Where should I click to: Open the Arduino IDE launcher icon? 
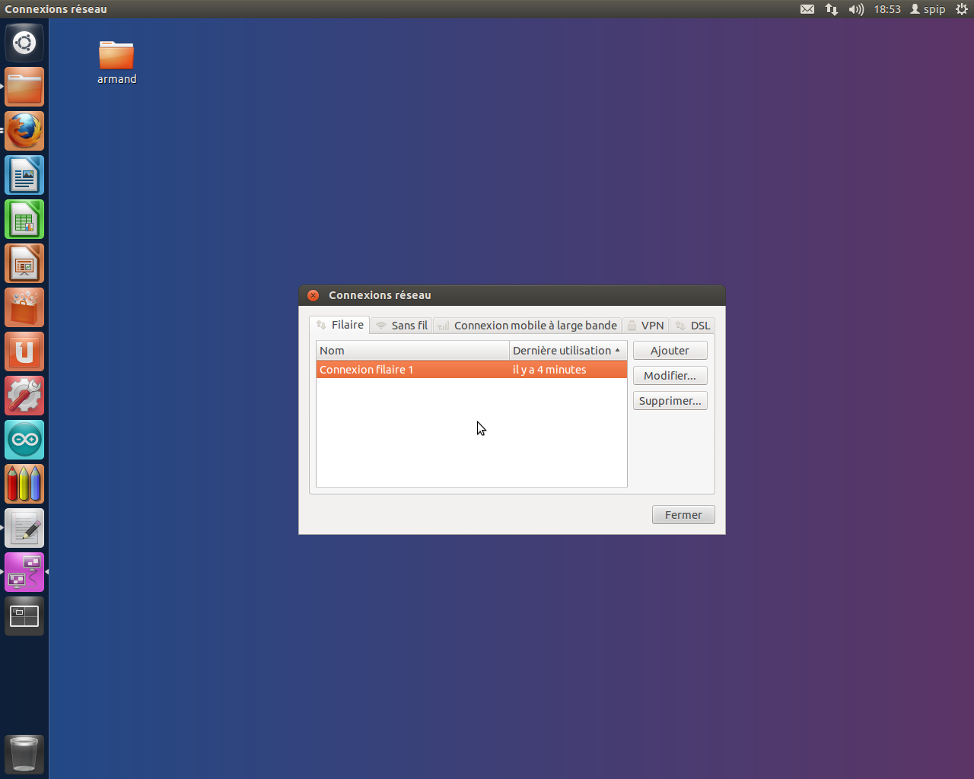[24, 440]
